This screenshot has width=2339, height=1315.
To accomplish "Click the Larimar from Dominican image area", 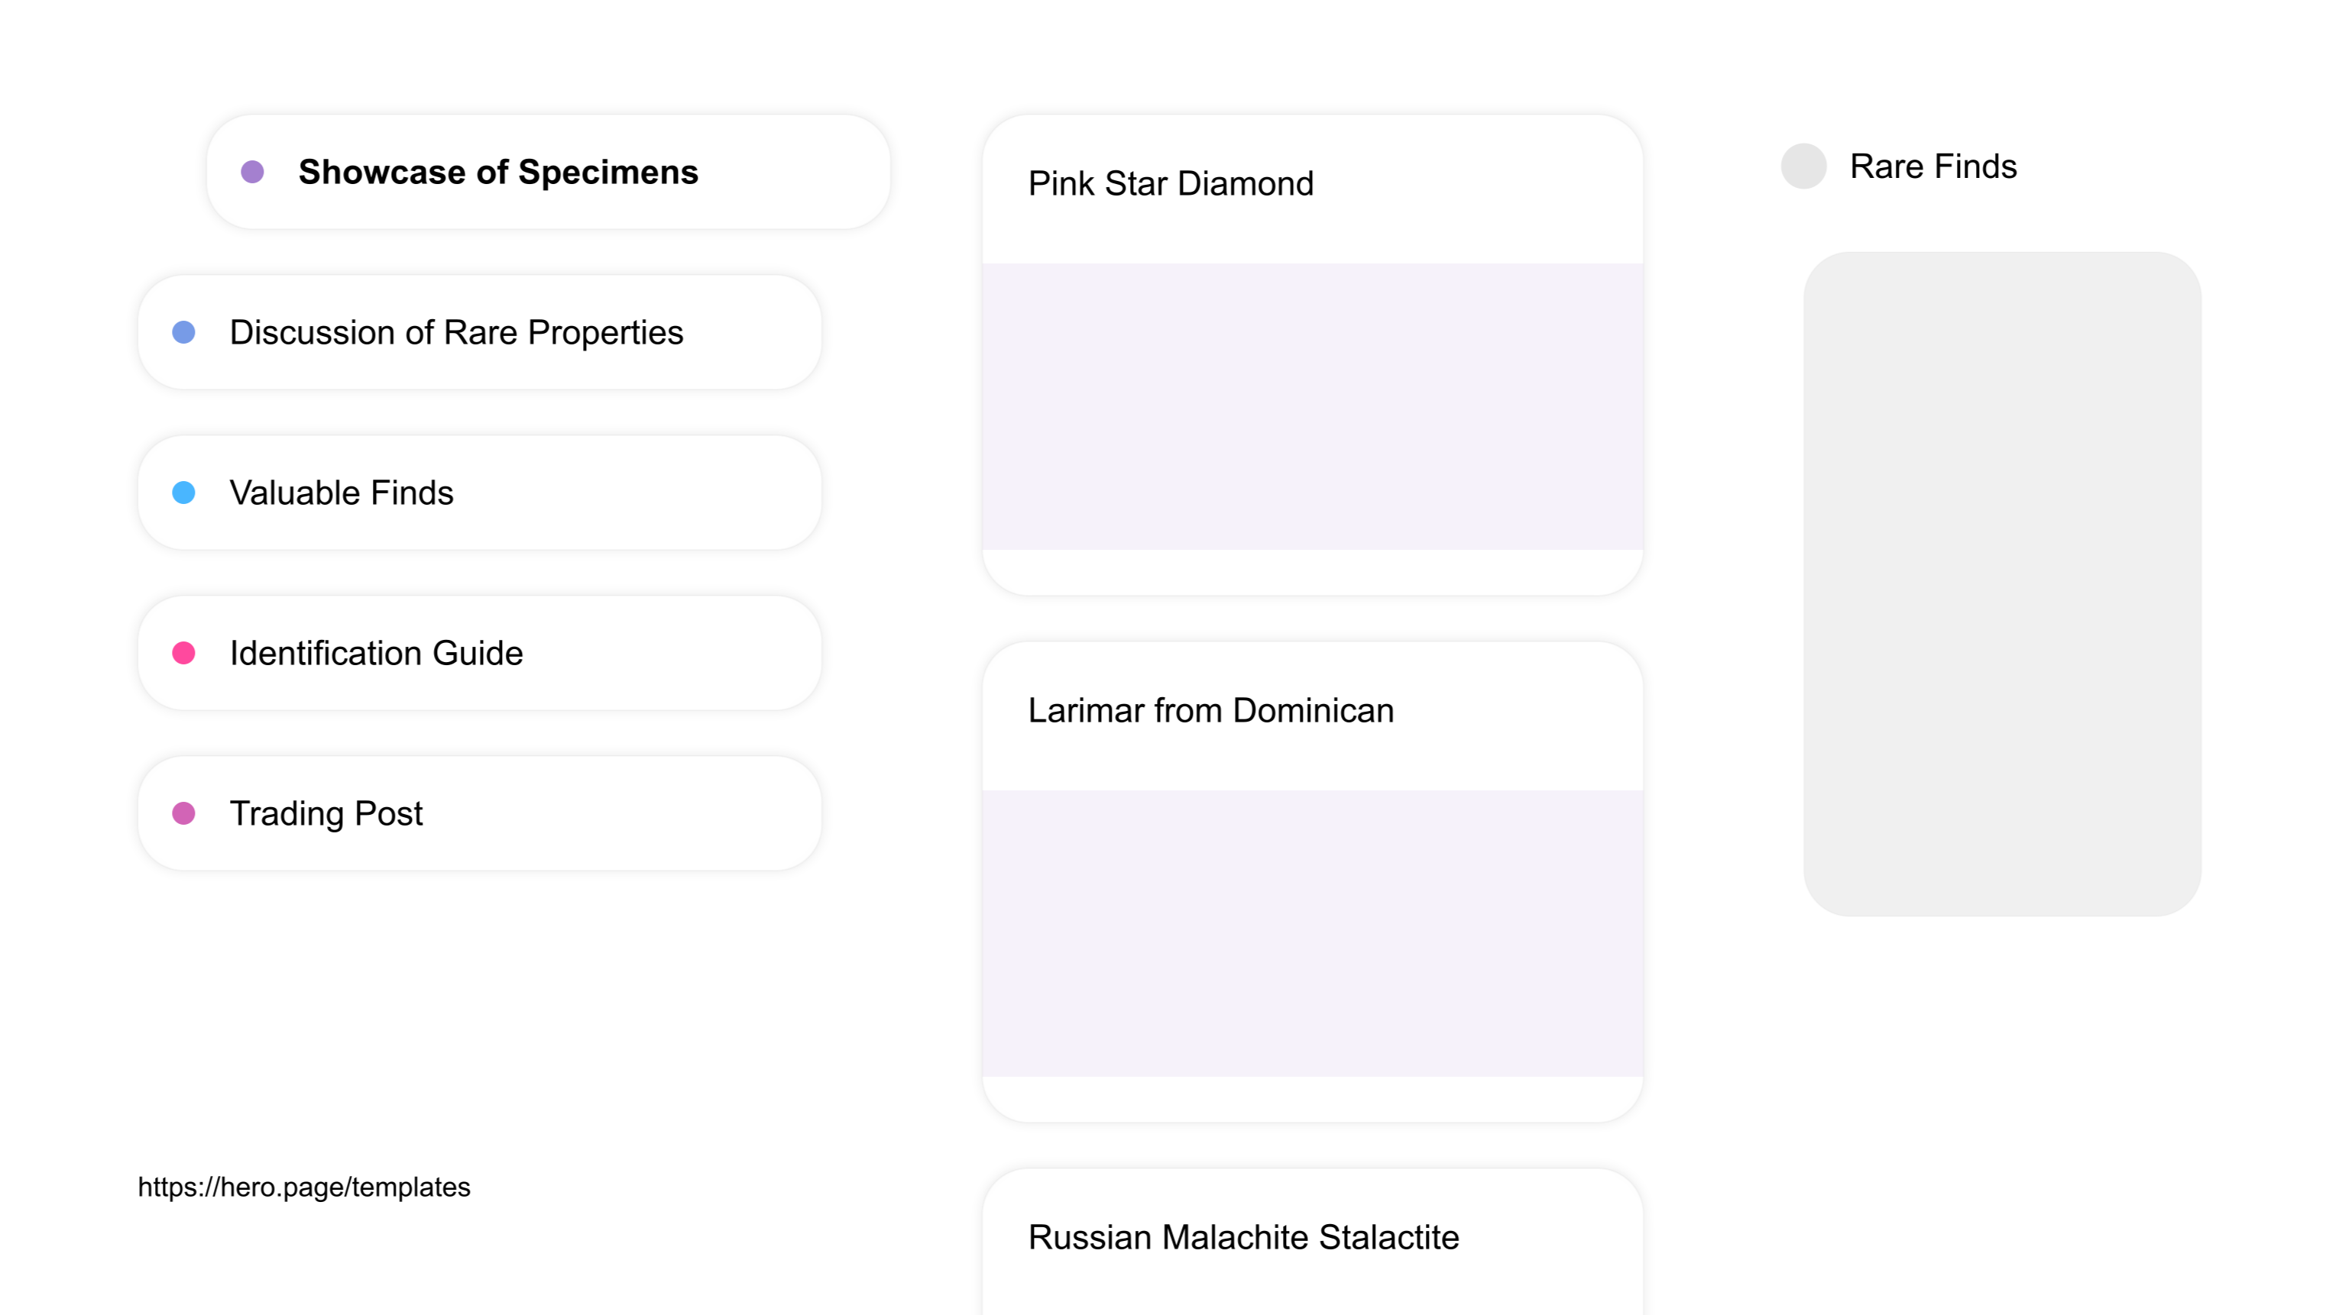I will tap(1312, 933).
